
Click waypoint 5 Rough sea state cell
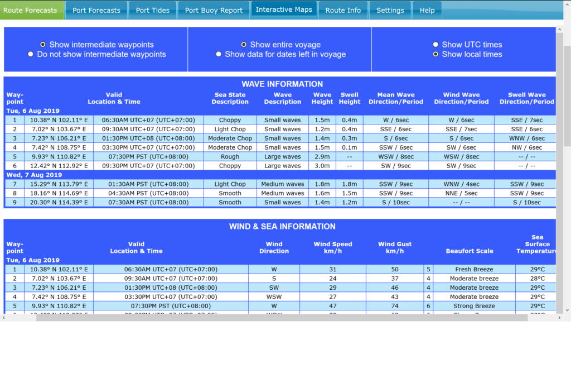[230, 157]
